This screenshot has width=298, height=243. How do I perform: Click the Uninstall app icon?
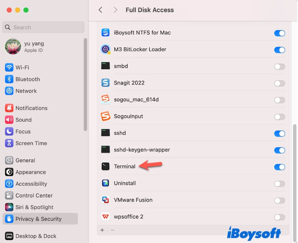(105, 183)
